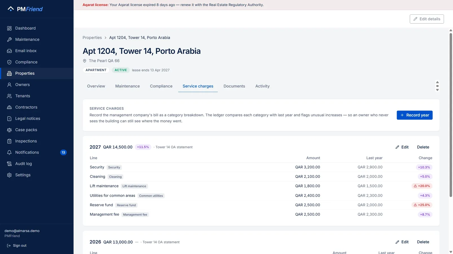Open the Maintenance tab of the property
This screenshot has height=254, width=453.
click(x=127, y=86)
